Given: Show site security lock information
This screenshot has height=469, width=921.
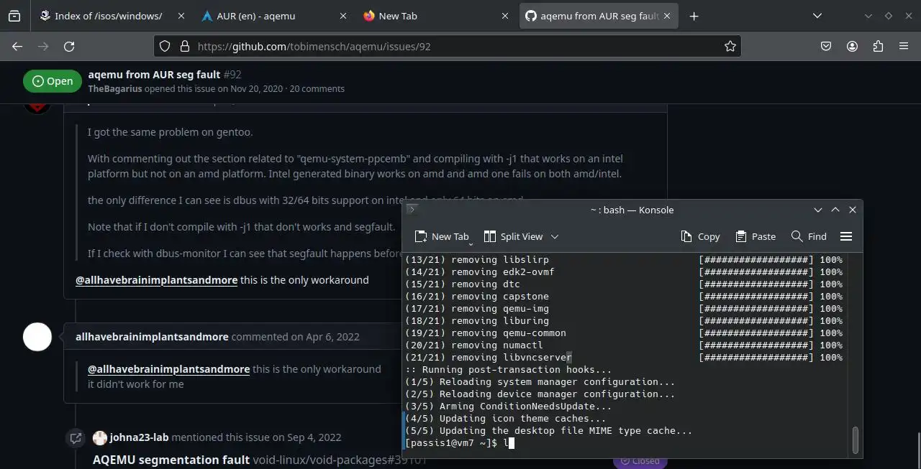Looking at the screenshot, I should [x=184, y=46].
